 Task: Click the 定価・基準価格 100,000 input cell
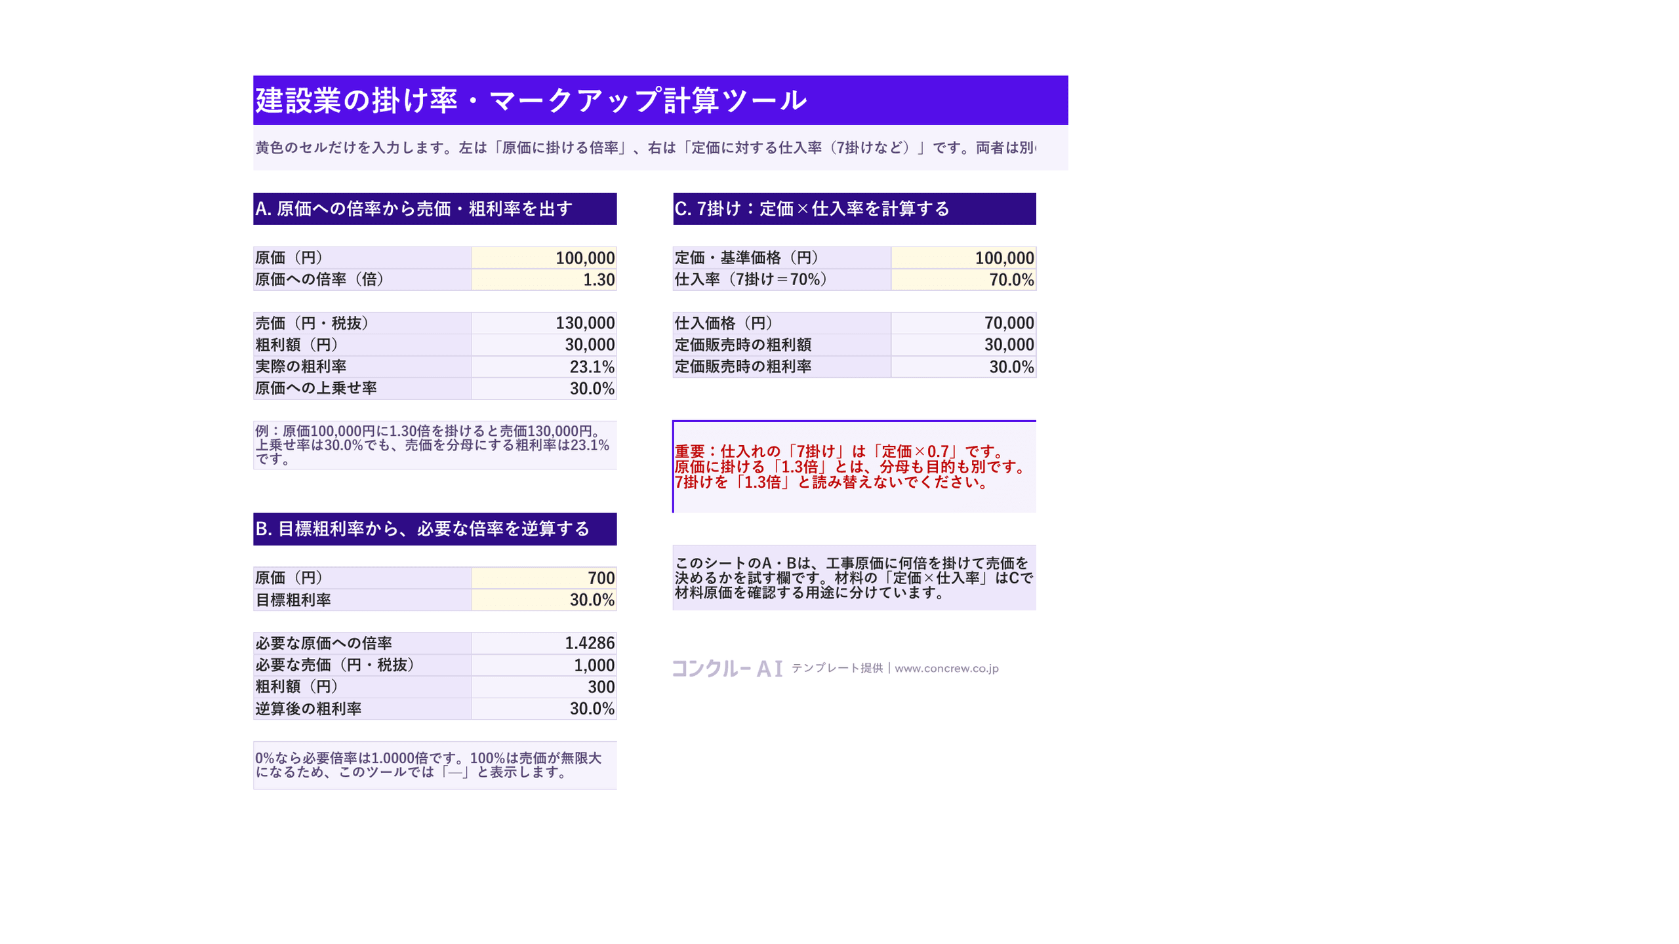pyautogui.click(x=963, y=258)
